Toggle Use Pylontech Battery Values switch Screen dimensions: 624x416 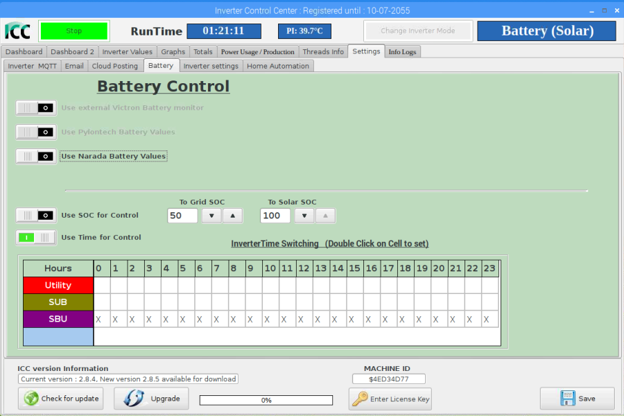(x=36, y=132)
